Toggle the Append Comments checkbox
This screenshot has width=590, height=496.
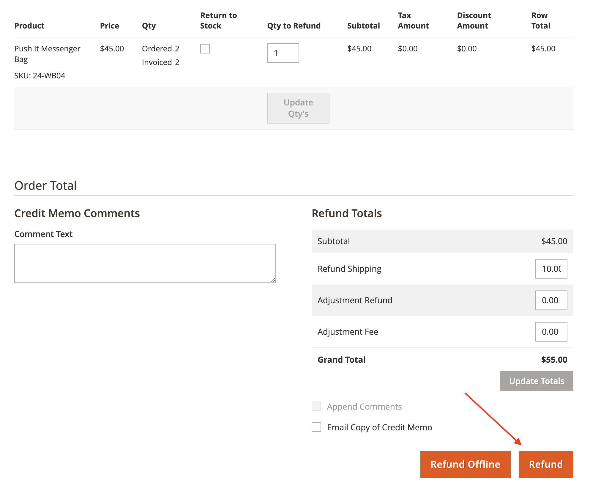point(316,406)
